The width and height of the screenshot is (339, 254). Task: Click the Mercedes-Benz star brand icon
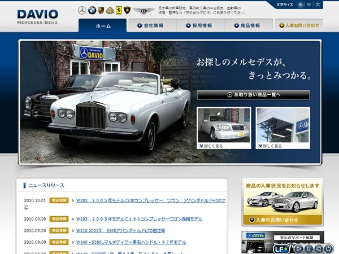click(x=82, y=10)
